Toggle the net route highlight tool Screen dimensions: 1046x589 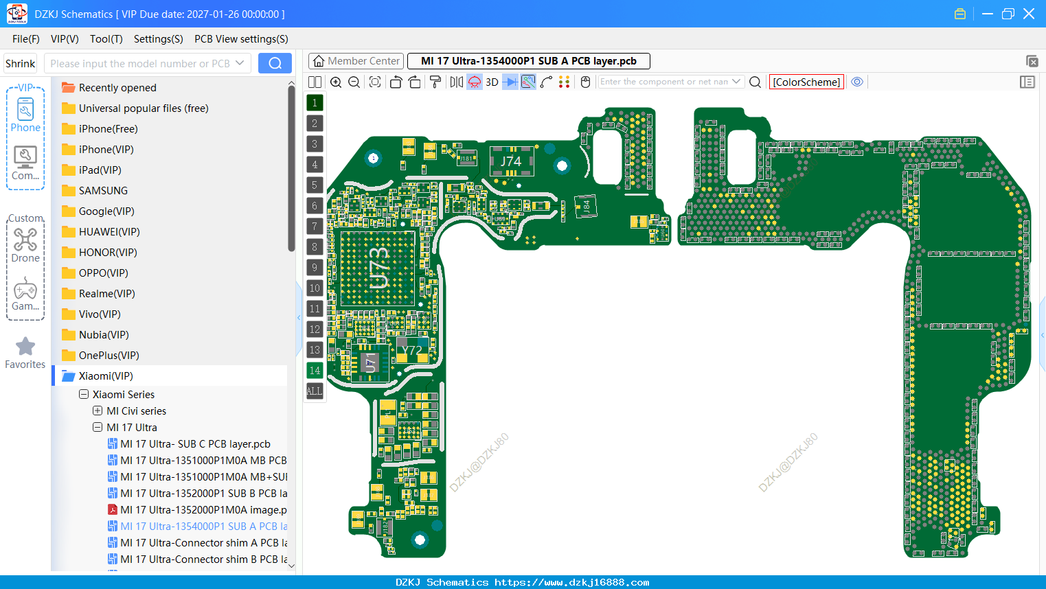528,82
